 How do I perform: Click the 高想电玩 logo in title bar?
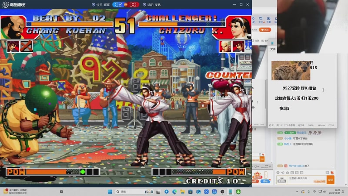click(x=14, y=4)
